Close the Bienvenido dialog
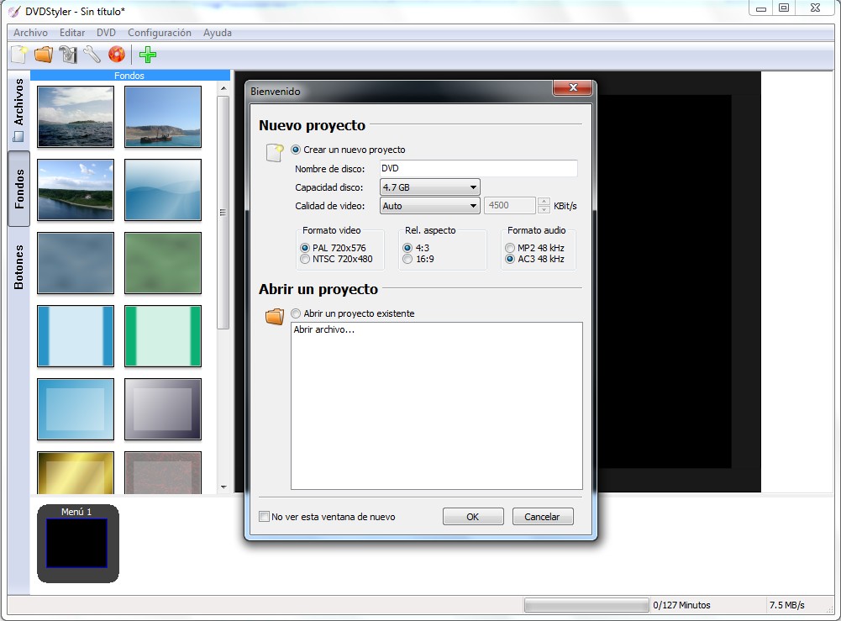841x621 pixels. point(573,87)
